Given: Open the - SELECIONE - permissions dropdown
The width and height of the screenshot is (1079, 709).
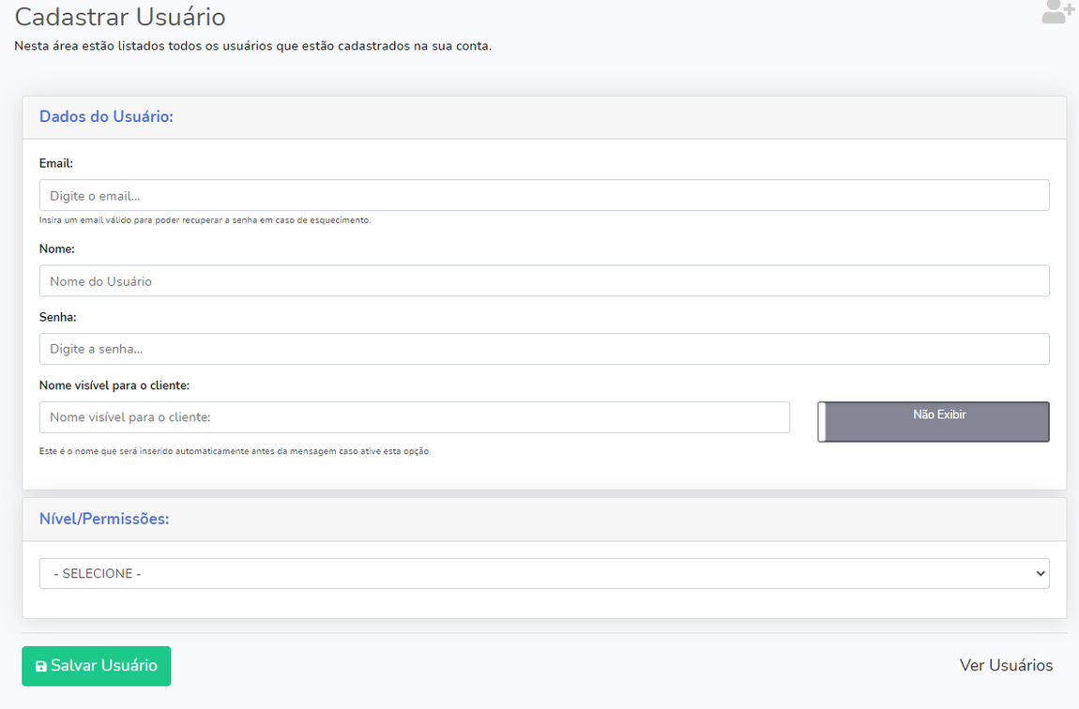Looking at the screenshot, I should click(x=544, y=573).
